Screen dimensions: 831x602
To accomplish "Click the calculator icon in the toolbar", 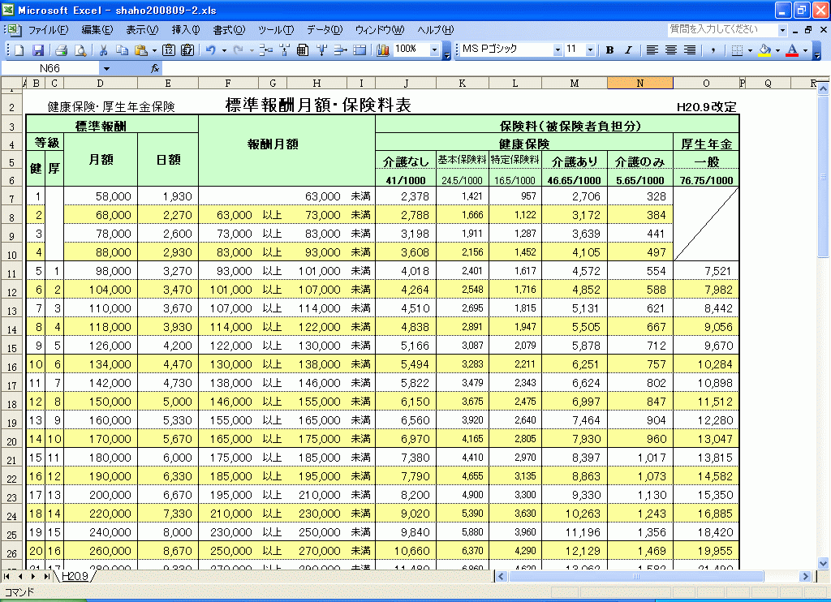I will pyautogui.click(x=303, y=50).
